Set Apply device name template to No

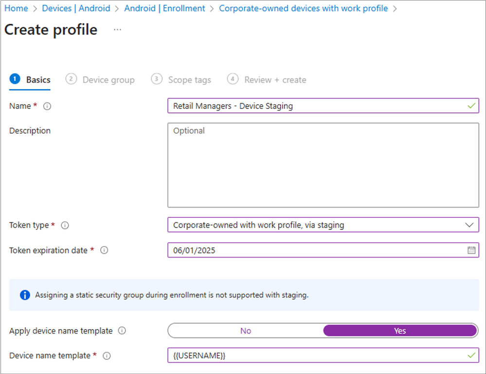coord(246,331)
